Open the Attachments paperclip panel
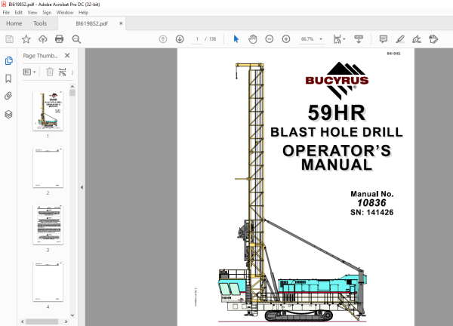 [8, 96]
